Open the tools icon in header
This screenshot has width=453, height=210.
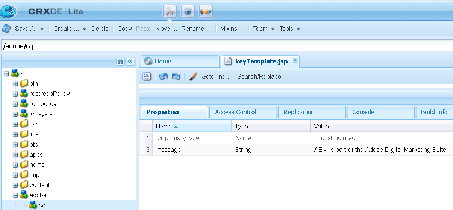(x=170, y=11)
